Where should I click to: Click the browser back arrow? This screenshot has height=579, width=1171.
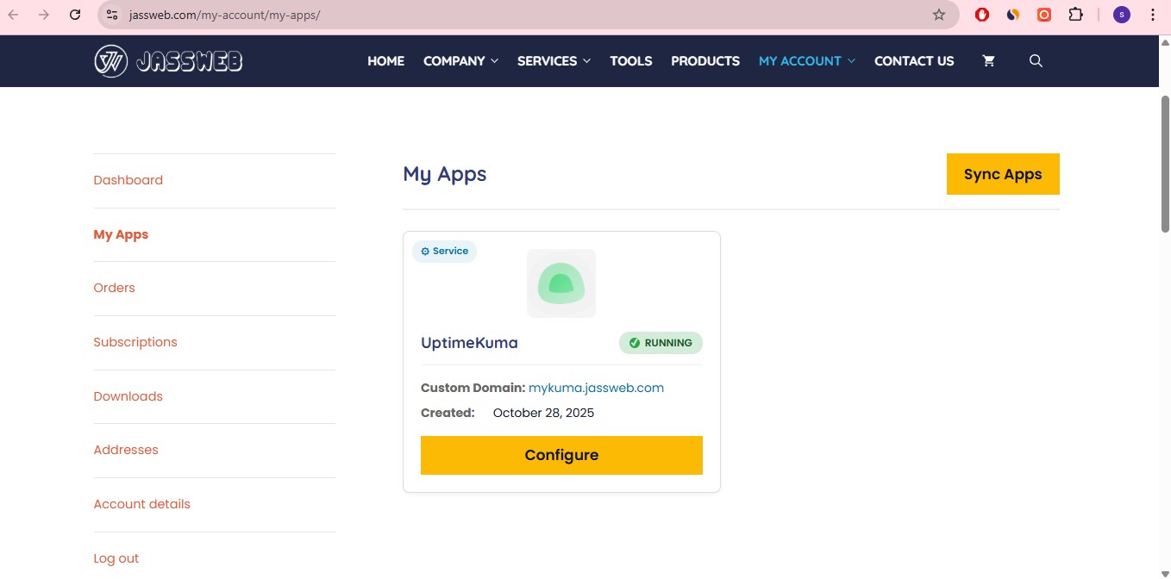(14, 15)
